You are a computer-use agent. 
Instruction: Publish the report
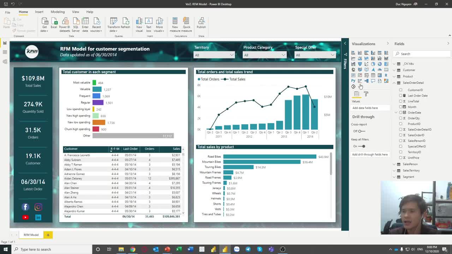click(x=201, y=23)
